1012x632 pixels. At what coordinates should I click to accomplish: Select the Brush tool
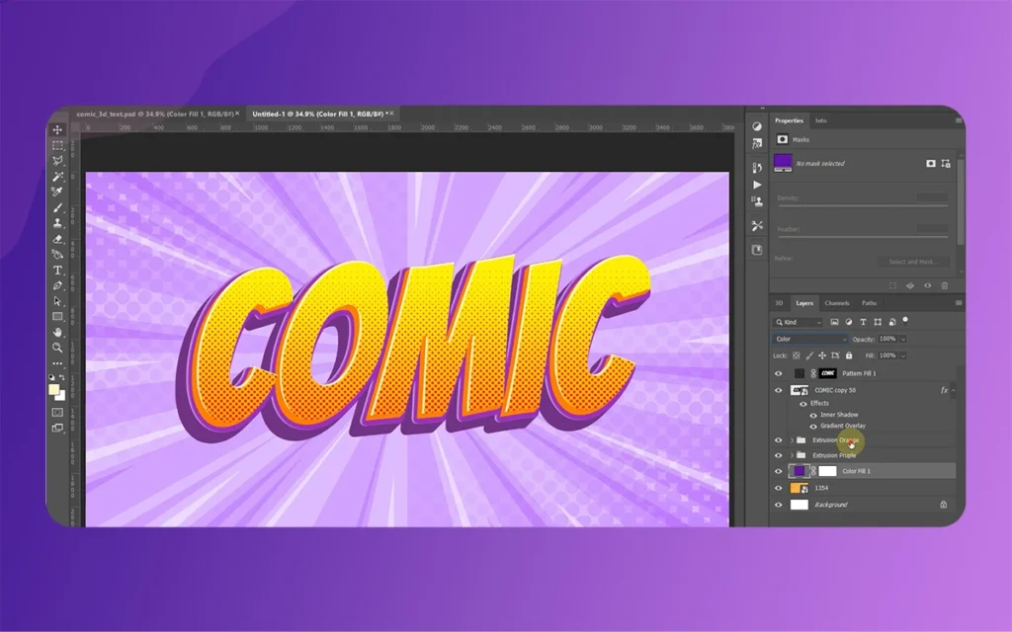(x=57, y=207)
